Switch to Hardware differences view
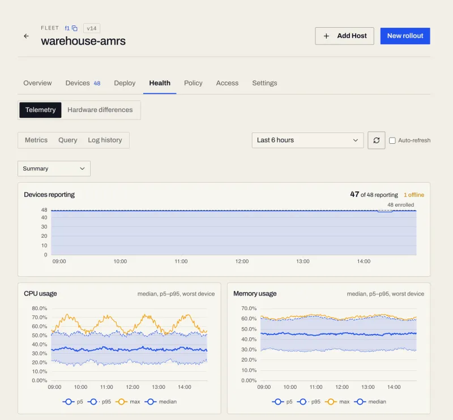 coord(100,110)
